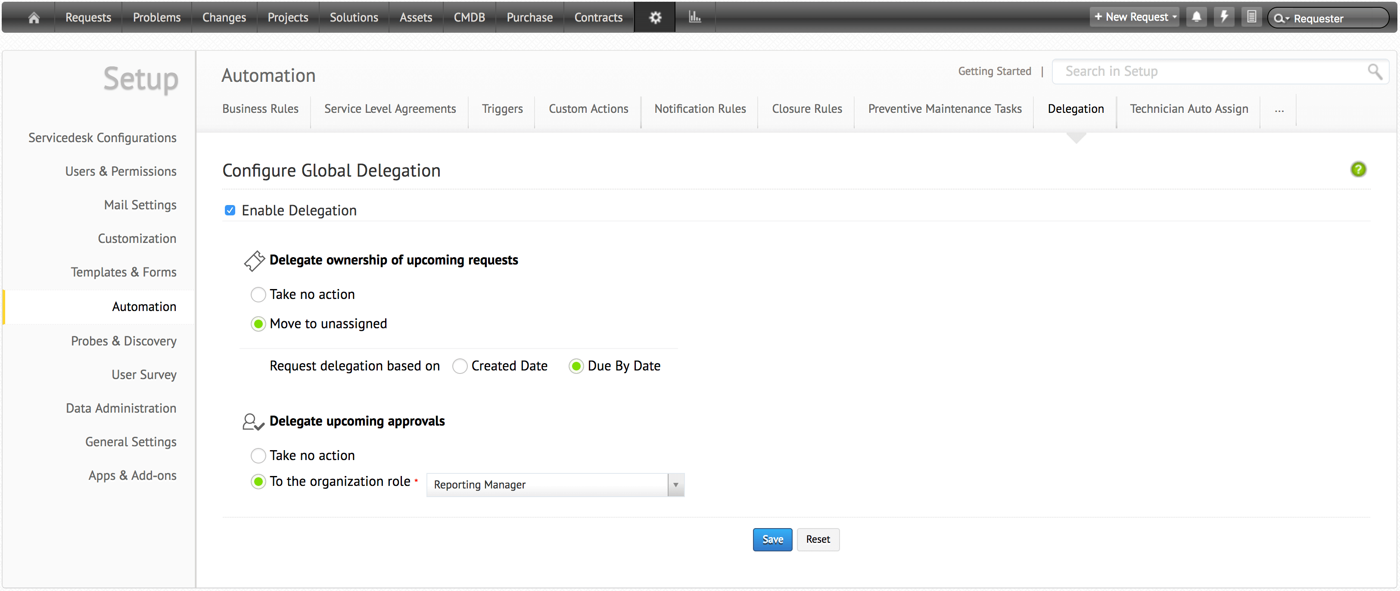This screenshot has height=591, width=1400.
Task: Open the green help question icon
Action: (x=1358, y=170)
